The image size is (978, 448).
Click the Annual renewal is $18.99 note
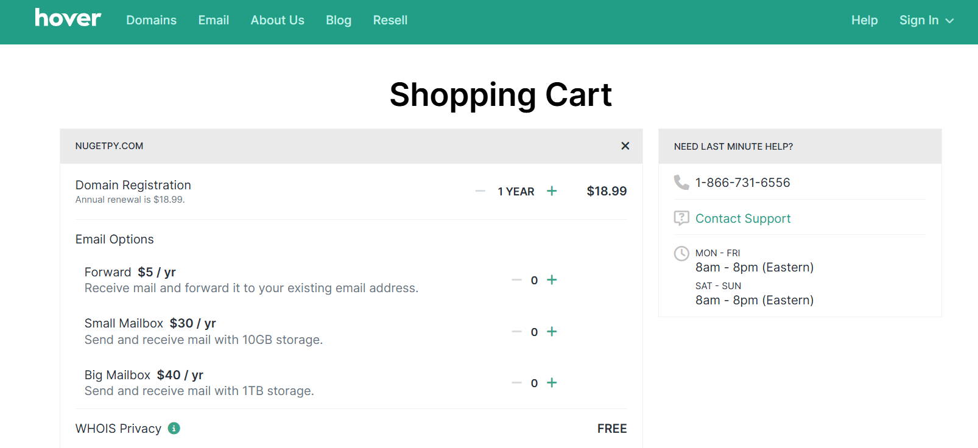click(x=130, y=200)
